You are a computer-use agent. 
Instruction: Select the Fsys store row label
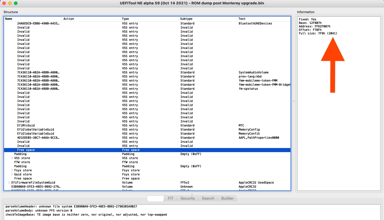click(x=23, y=170)
